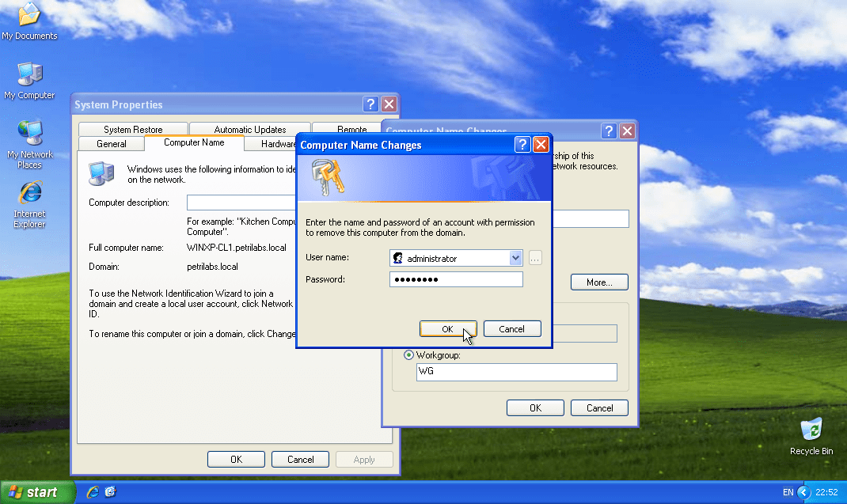
Task: Click the browse "..." button beside User name
Action: click(x=535, y=258)
